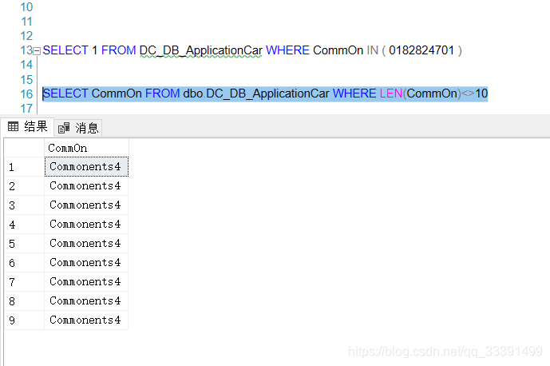Select Commonents4 cell in row 4
Viewport: 550px width, 366px height.
86,224
